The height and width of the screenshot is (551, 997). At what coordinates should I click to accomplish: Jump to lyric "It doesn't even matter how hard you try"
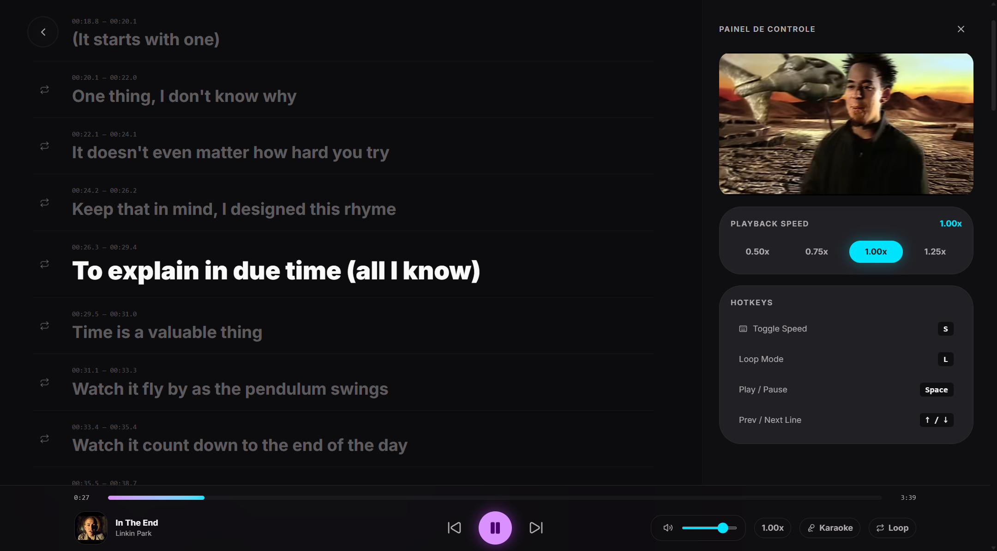(230, 153)
